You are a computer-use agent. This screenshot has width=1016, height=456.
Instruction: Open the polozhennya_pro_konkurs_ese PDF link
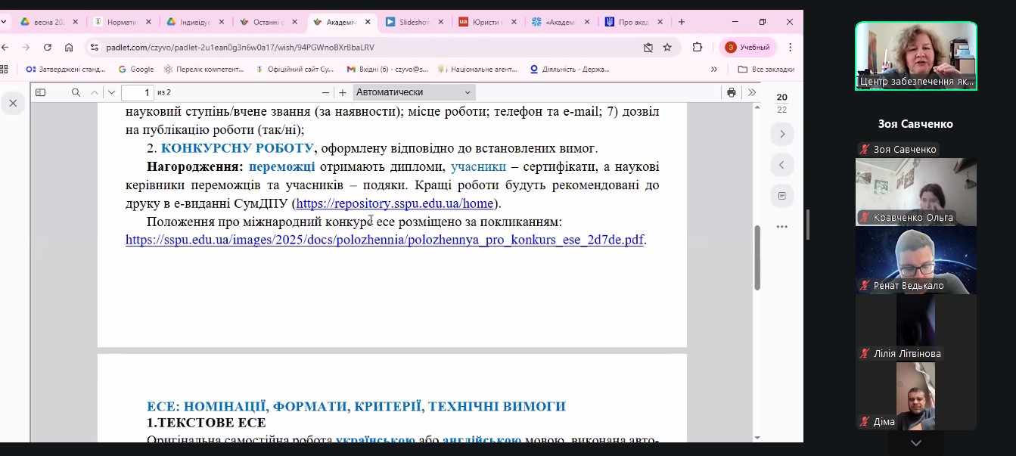(384, 240)
